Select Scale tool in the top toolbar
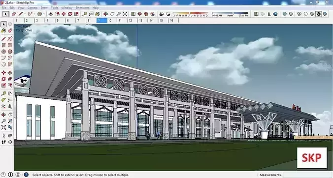This screenshot has width=333, height=178. pyautogui.click(x=76, y=14)
